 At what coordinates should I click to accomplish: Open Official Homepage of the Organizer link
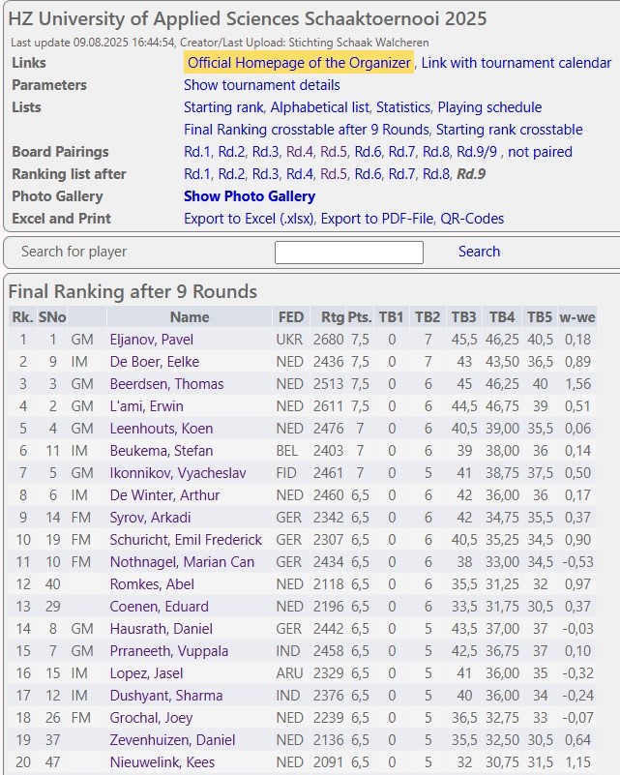(x=299, y=63)
